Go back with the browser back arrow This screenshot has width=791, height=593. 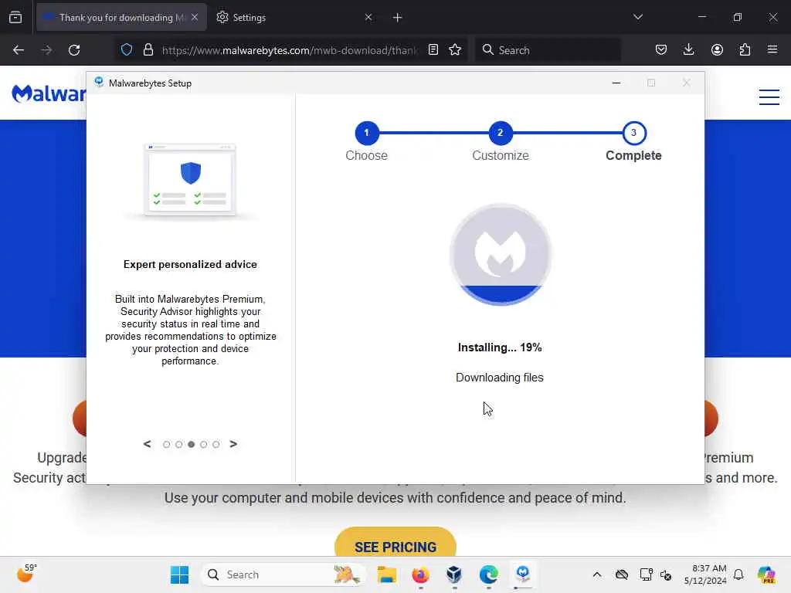[19, 50]
